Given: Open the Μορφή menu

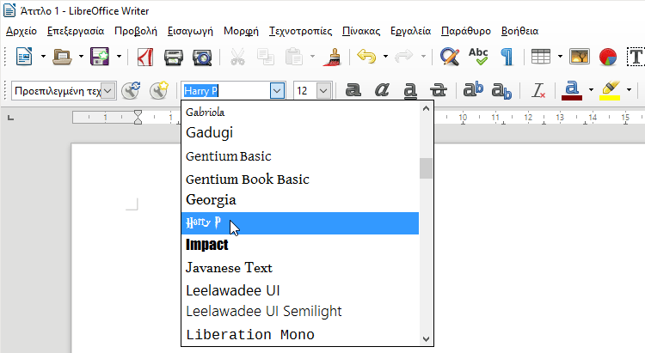Looking at the screenshot, I should [241, 31].
